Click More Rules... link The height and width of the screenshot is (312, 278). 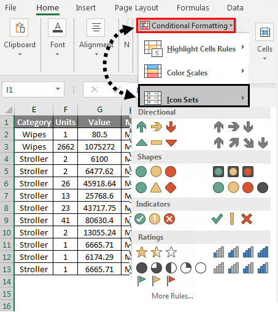click(172, 296)
